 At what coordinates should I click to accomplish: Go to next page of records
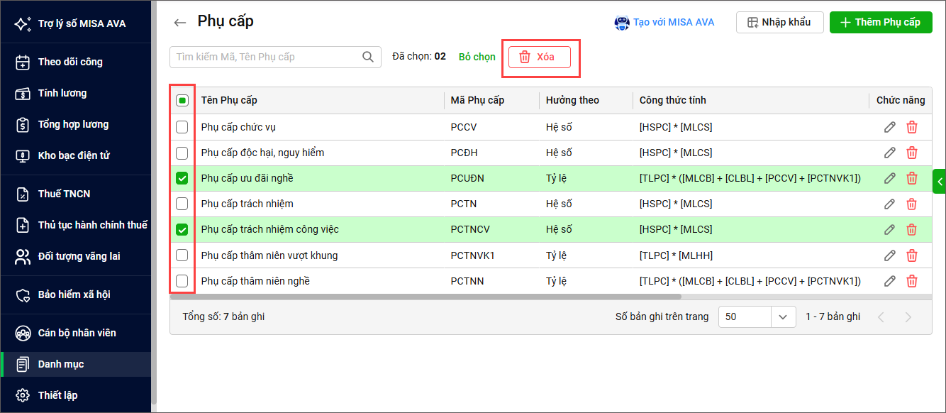tap(908, 317)
